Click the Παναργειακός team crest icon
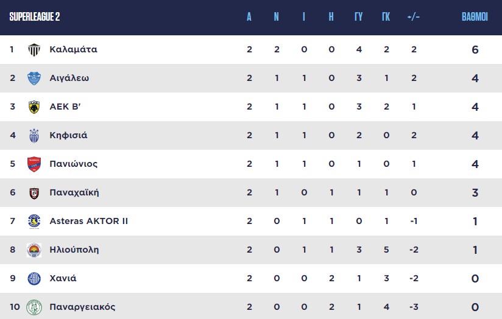This screenshot has height=319, width=502. (x=34, y=307)
